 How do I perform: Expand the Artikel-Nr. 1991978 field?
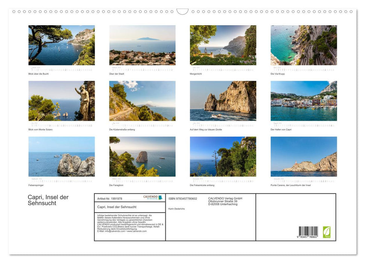tap(110, 198)
